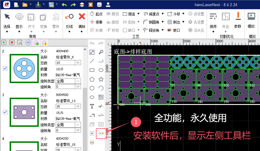This screenshot has height=151, width=260.
Task: Select the 倒圆角 fillet tool
Action: [151, 22]
